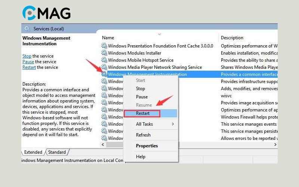Click gear icon of Windows Presentation Foundation Font Cache
Screen dimensions: 299x187
(104, 46)
